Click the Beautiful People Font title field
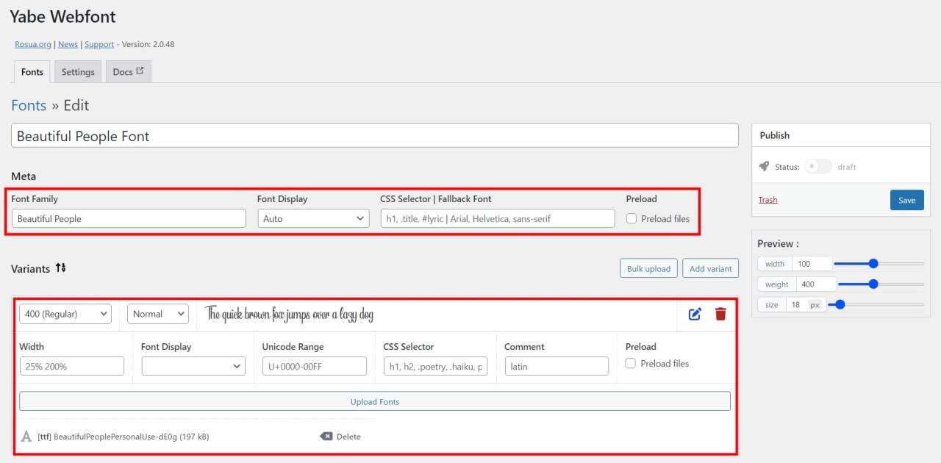The height and width of the screenshot is (463, 941). pos(374,135)
